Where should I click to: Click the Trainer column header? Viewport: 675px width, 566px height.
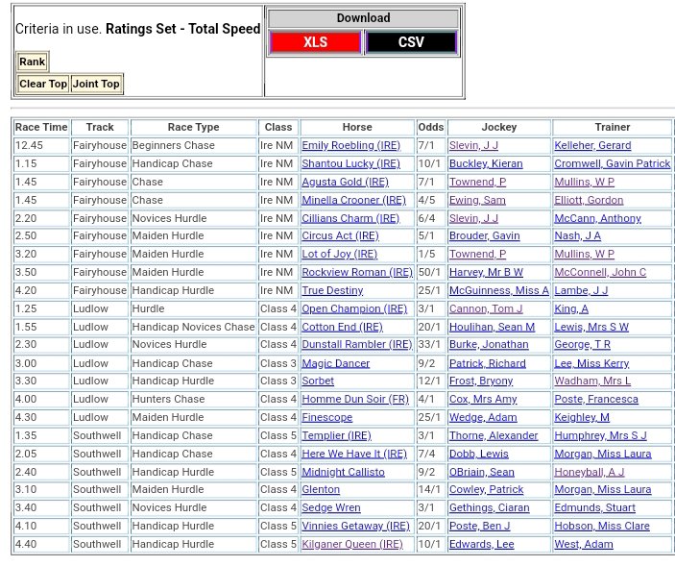[x=612, y=127]
